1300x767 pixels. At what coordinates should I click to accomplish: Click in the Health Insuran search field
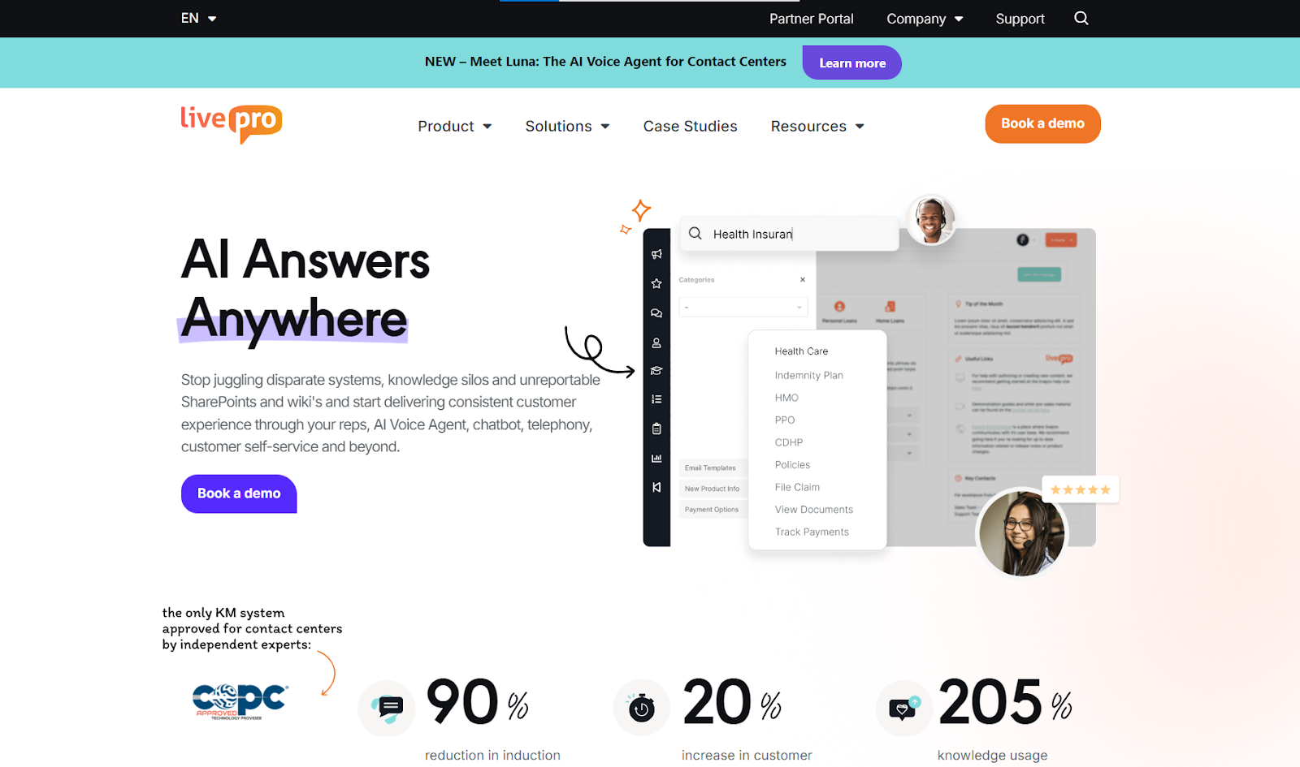tap(789, 234)
